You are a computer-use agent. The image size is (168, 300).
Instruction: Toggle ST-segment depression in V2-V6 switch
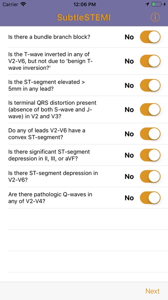pos(150,176)
